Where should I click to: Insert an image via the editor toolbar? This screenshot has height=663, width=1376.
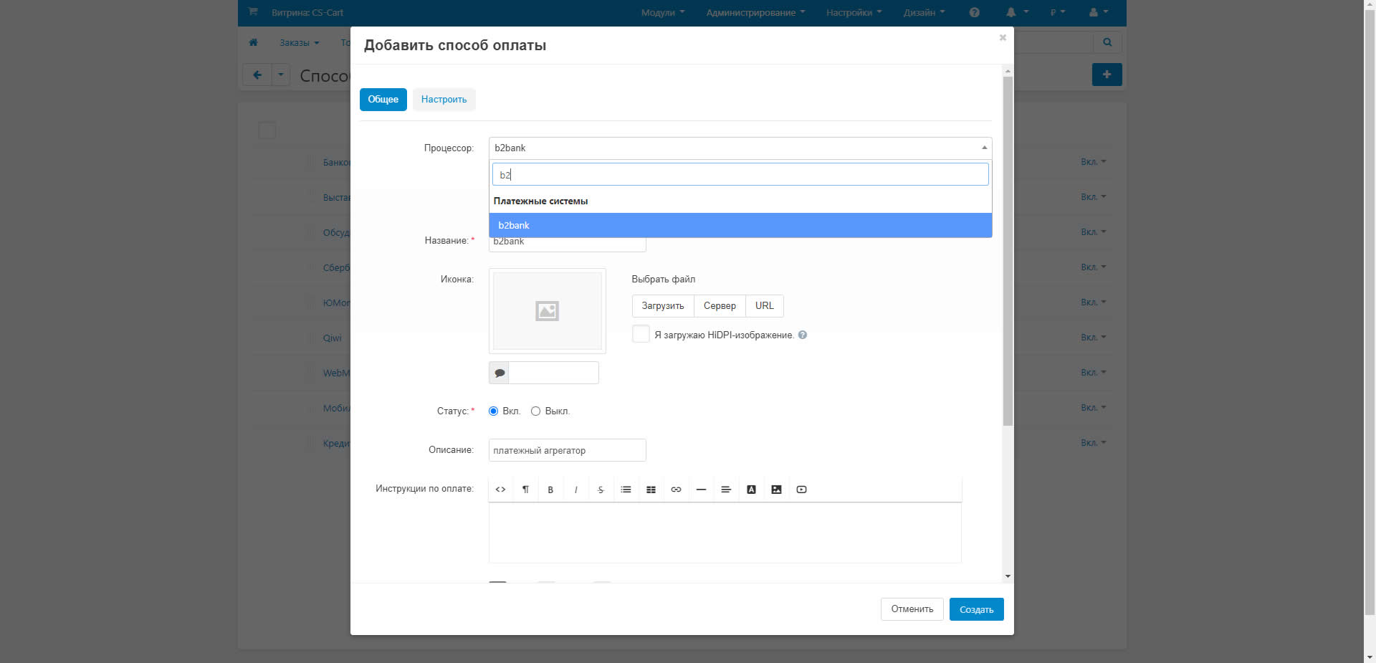[x=776, y=490]
